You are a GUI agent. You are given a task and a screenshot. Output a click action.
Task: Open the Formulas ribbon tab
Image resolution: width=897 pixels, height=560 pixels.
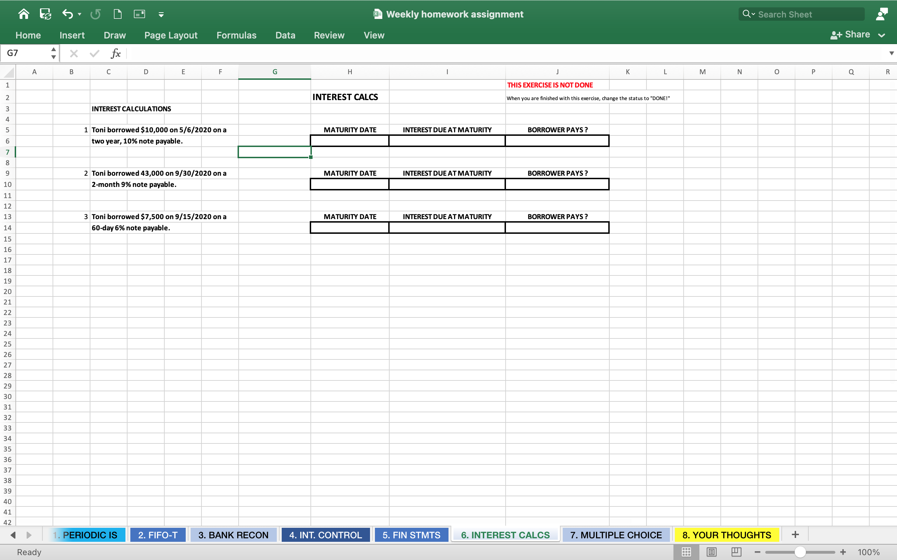pos(236,35)
